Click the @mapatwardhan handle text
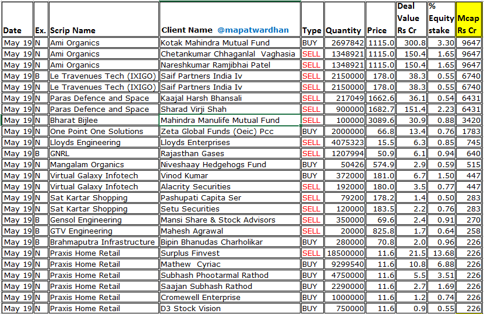This screenshot has height=314, width=484. click(x=253, y=30)
